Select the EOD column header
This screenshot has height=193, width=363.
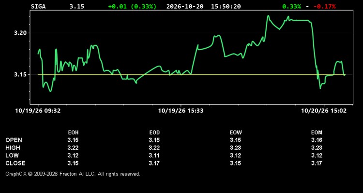coord(154,133)
